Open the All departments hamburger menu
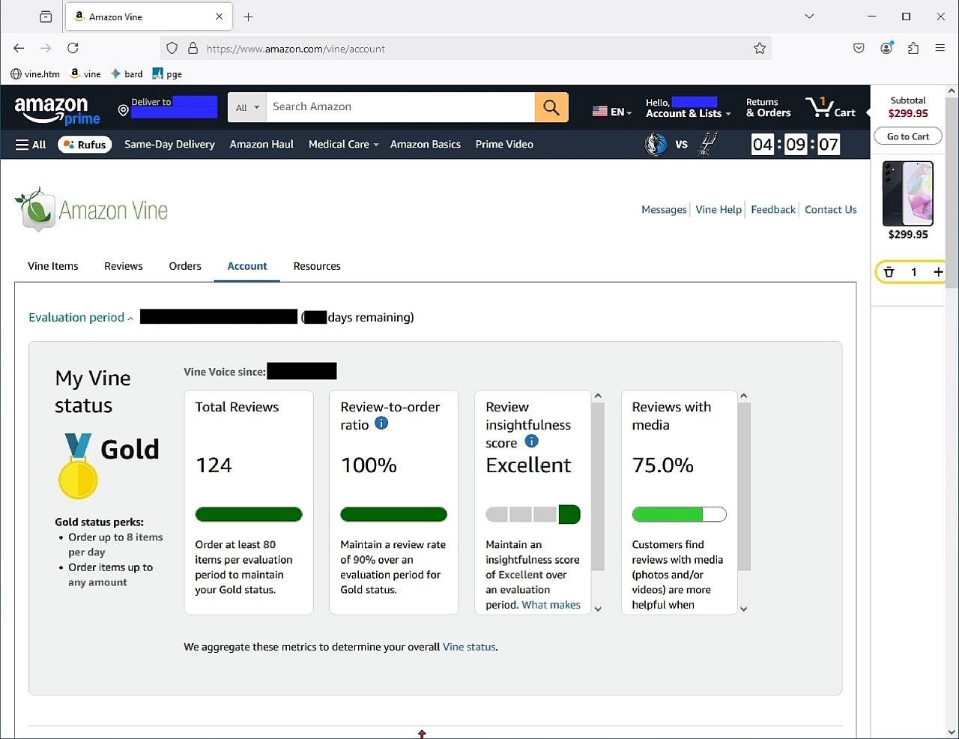 (31, 145)
